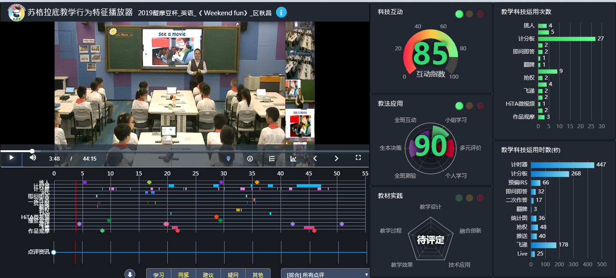Toggle red light in 教材实践 panel
This screenshot has width=616, height=278.
(480, 198)
